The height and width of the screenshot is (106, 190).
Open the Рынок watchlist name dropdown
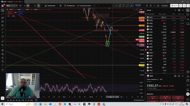(x=150, y=10)
